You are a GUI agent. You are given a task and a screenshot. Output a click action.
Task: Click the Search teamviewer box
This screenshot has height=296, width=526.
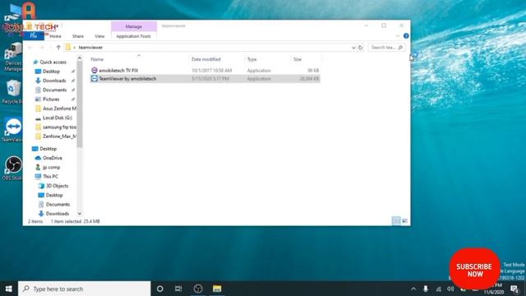click(x=386, y=48)
